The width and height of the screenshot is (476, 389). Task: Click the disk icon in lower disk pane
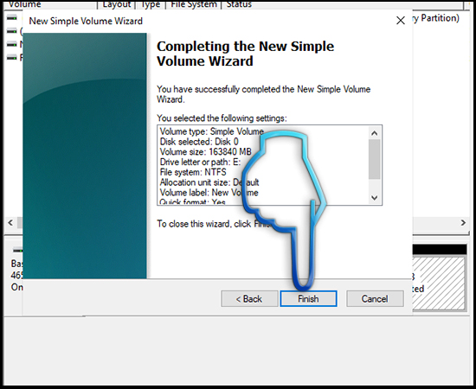[x=17, y=250]
